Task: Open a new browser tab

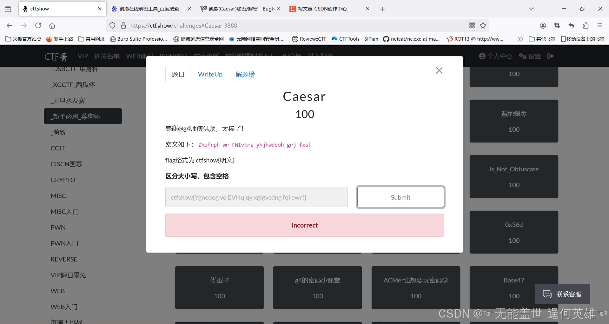Action: click(x=382, y=9)
